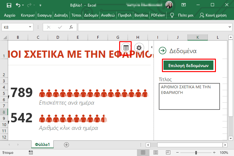Collapse the side panel using small arrow
The image size is (234, 156).
pos(152,47)
